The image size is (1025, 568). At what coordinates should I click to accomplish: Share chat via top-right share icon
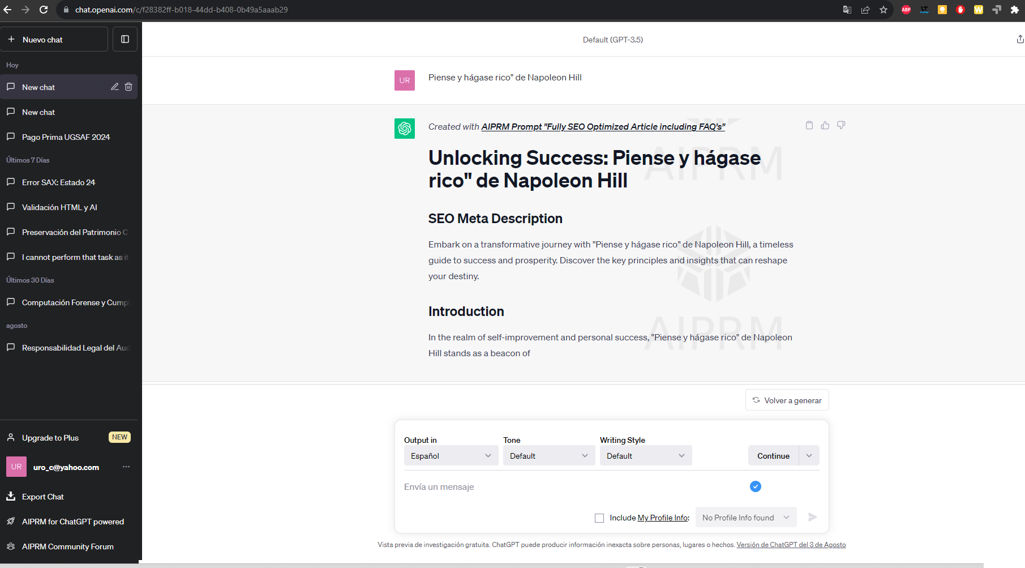tap(1019, 39)
